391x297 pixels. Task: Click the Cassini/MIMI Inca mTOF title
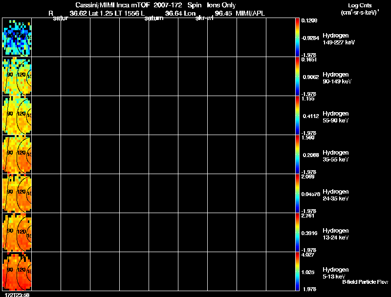coord(112,5)
